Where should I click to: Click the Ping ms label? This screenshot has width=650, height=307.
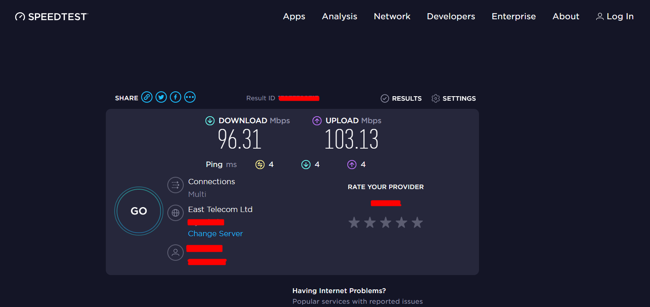click(x=221, y=165)
